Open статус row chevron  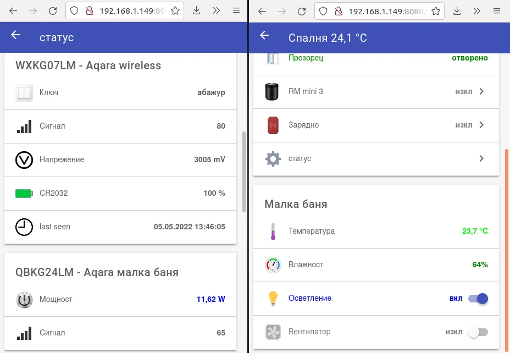[481, 158]
